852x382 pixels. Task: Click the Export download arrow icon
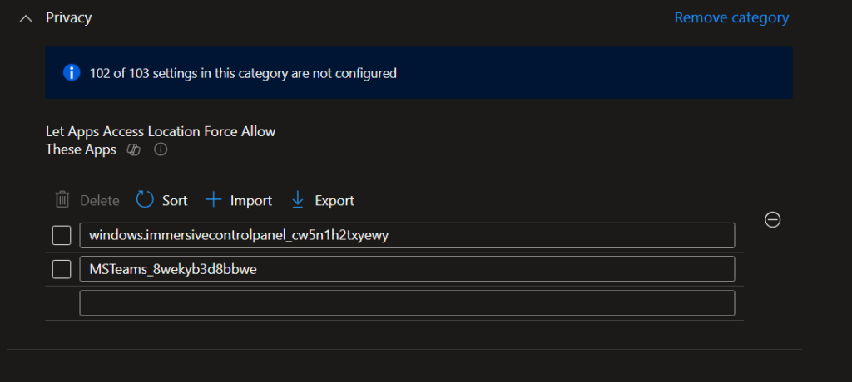point(298,200)
